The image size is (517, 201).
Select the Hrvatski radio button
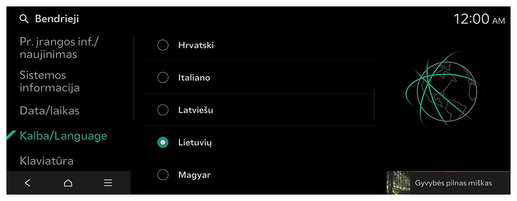163,45
